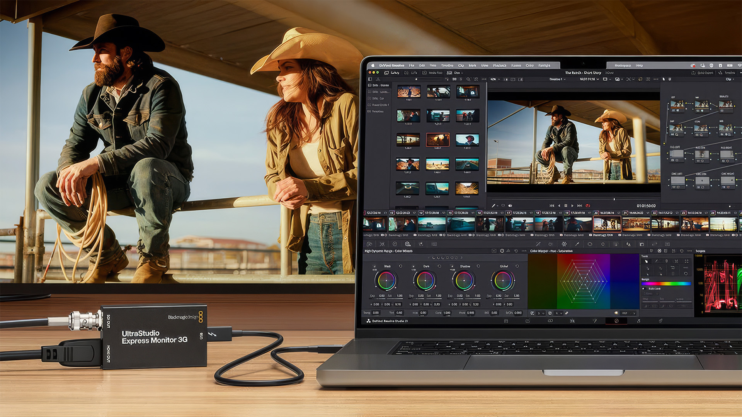Open the Power Window palette icon
Screen dimensions: 742x417
[590, 244]
